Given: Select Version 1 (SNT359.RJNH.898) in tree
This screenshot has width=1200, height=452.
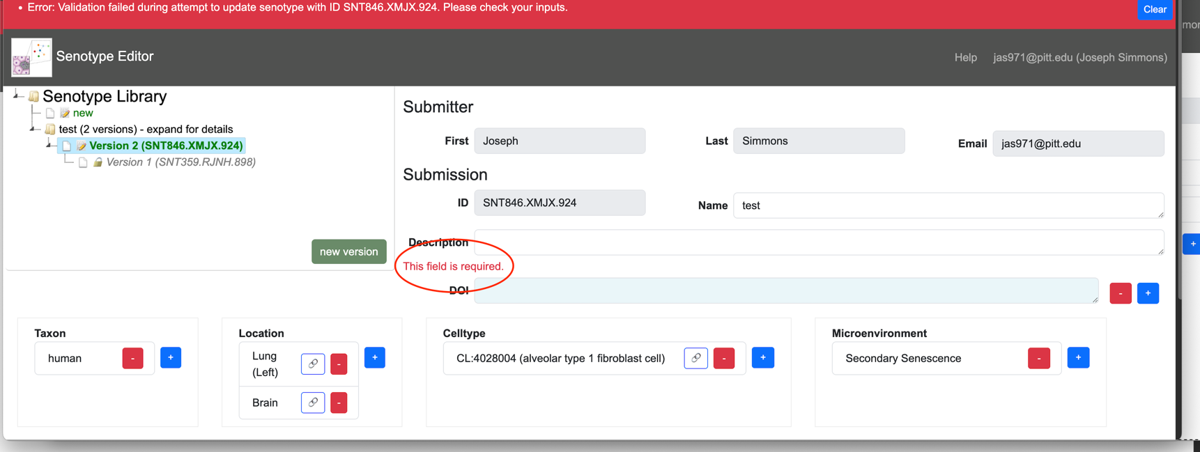Looking at the screenshot, I should pos(180,162).
